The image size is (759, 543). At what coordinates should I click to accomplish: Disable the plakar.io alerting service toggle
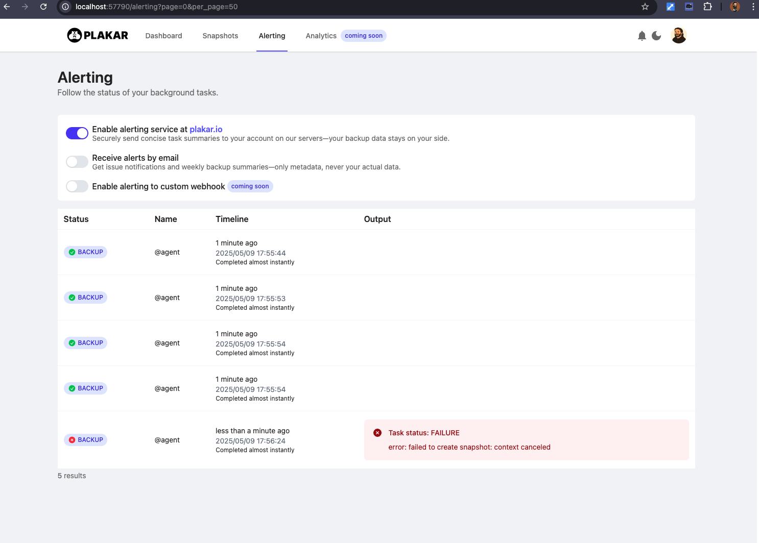77,133
